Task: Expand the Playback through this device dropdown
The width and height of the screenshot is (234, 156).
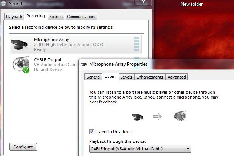Action: (140, 149)
